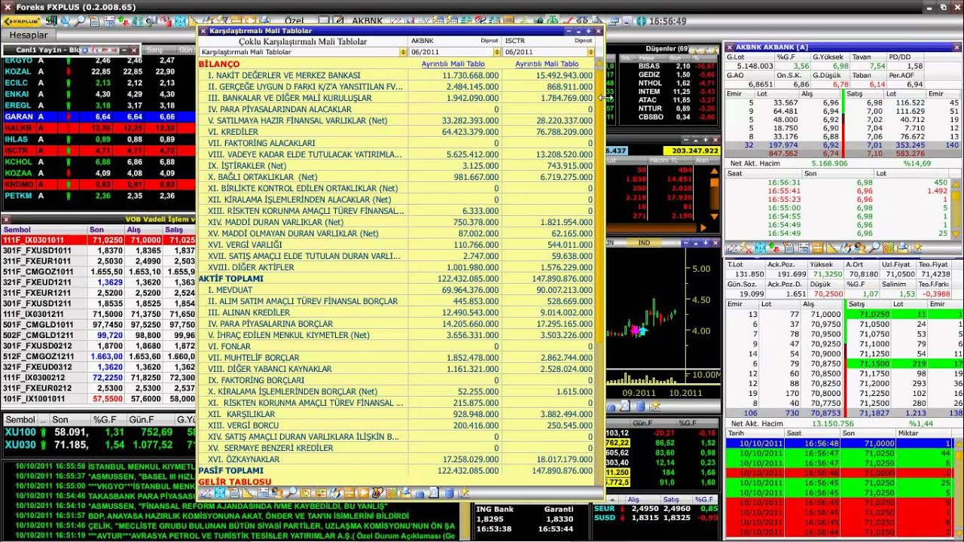Open Özel item in top toolbar

(294, 22)
